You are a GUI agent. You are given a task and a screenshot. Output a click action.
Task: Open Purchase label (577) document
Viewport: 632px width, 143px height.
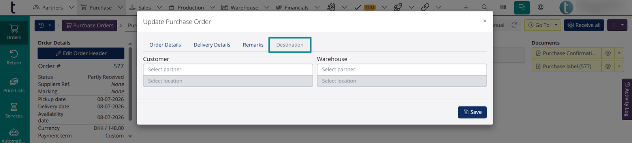click(566, 66)
